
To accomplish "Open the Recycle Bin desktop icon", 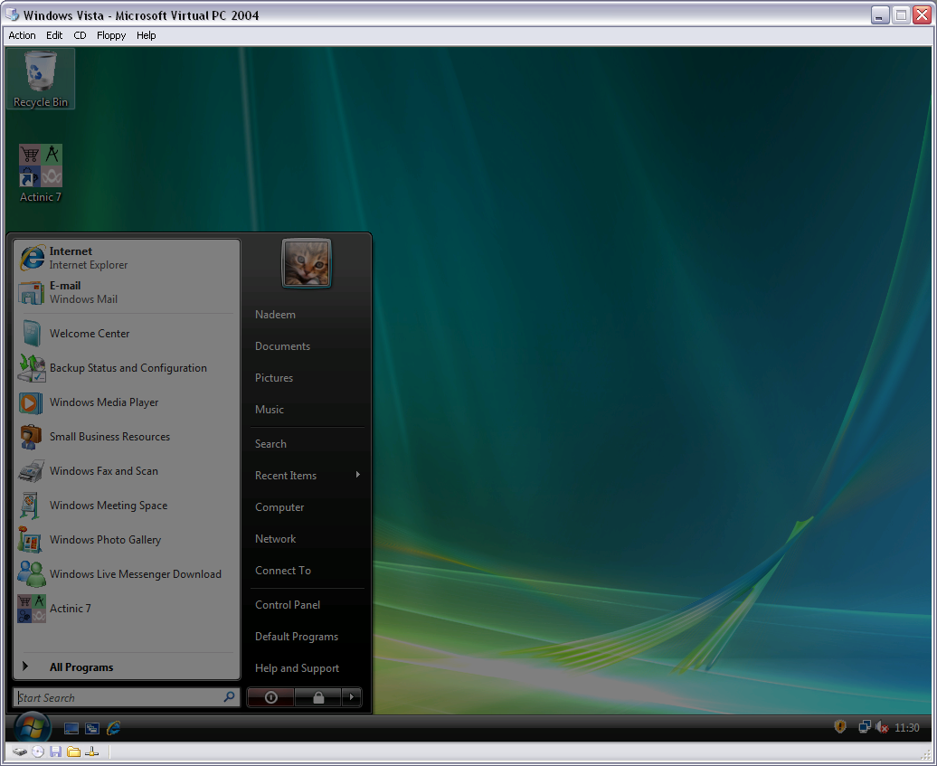I will [41, 79].
